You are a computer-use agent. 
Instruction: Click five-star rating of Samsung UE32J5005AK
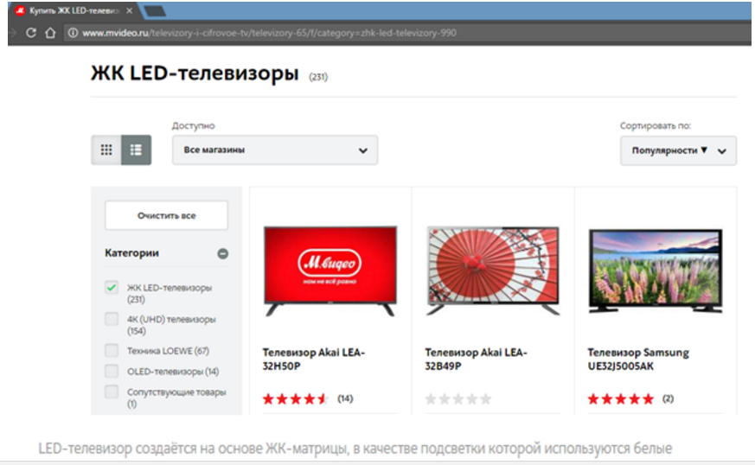click(621, 398)
